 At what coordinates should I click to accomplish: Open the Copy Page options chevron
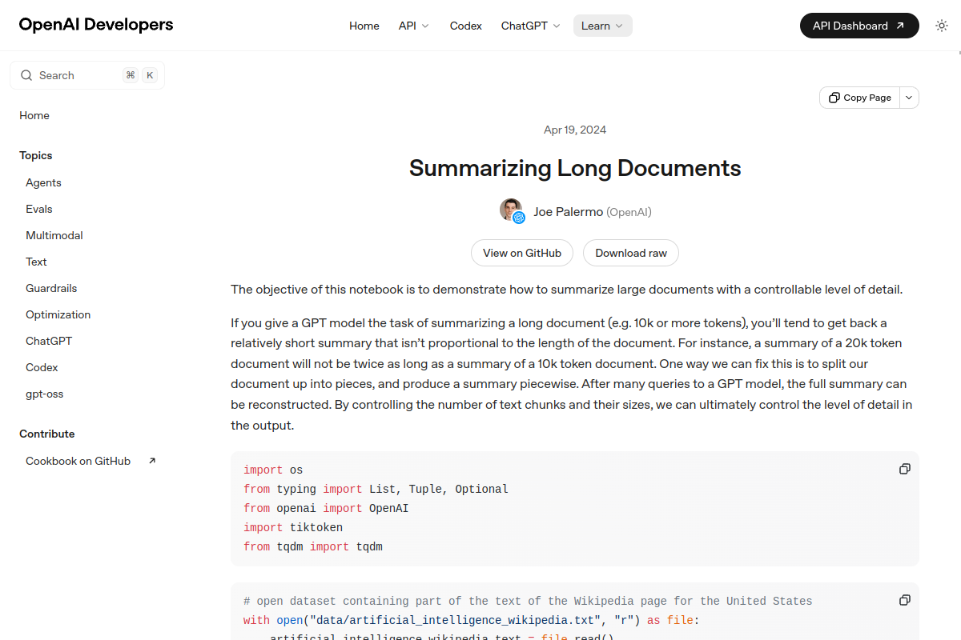[x=908, y=97]
